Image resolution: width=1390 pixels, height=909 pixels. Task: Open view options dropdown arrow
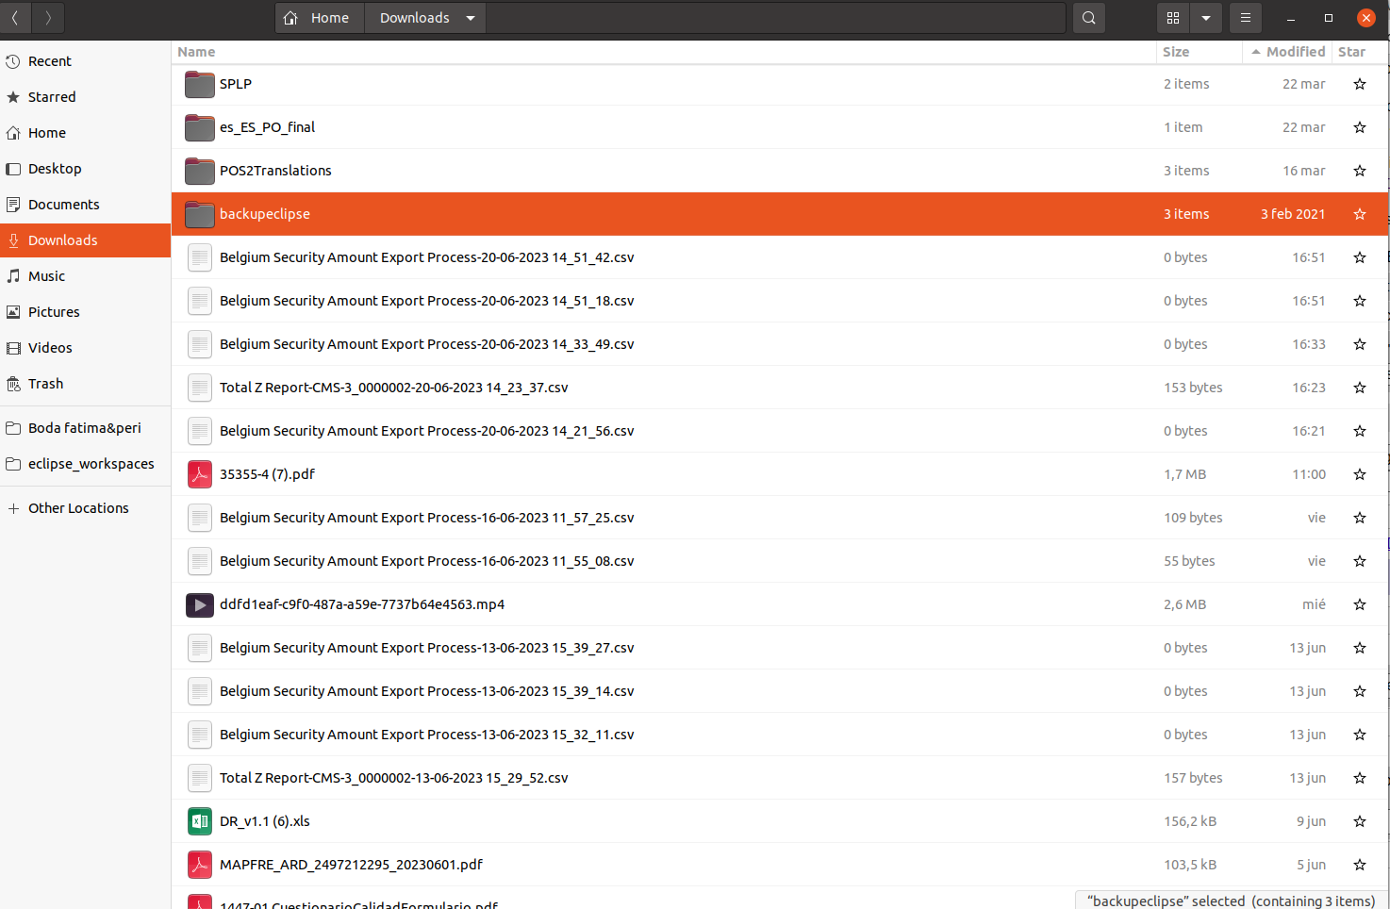pos(1205,18)
